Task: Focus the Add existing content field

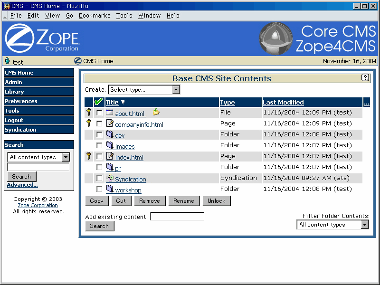Action: click(x=177, y=216)
